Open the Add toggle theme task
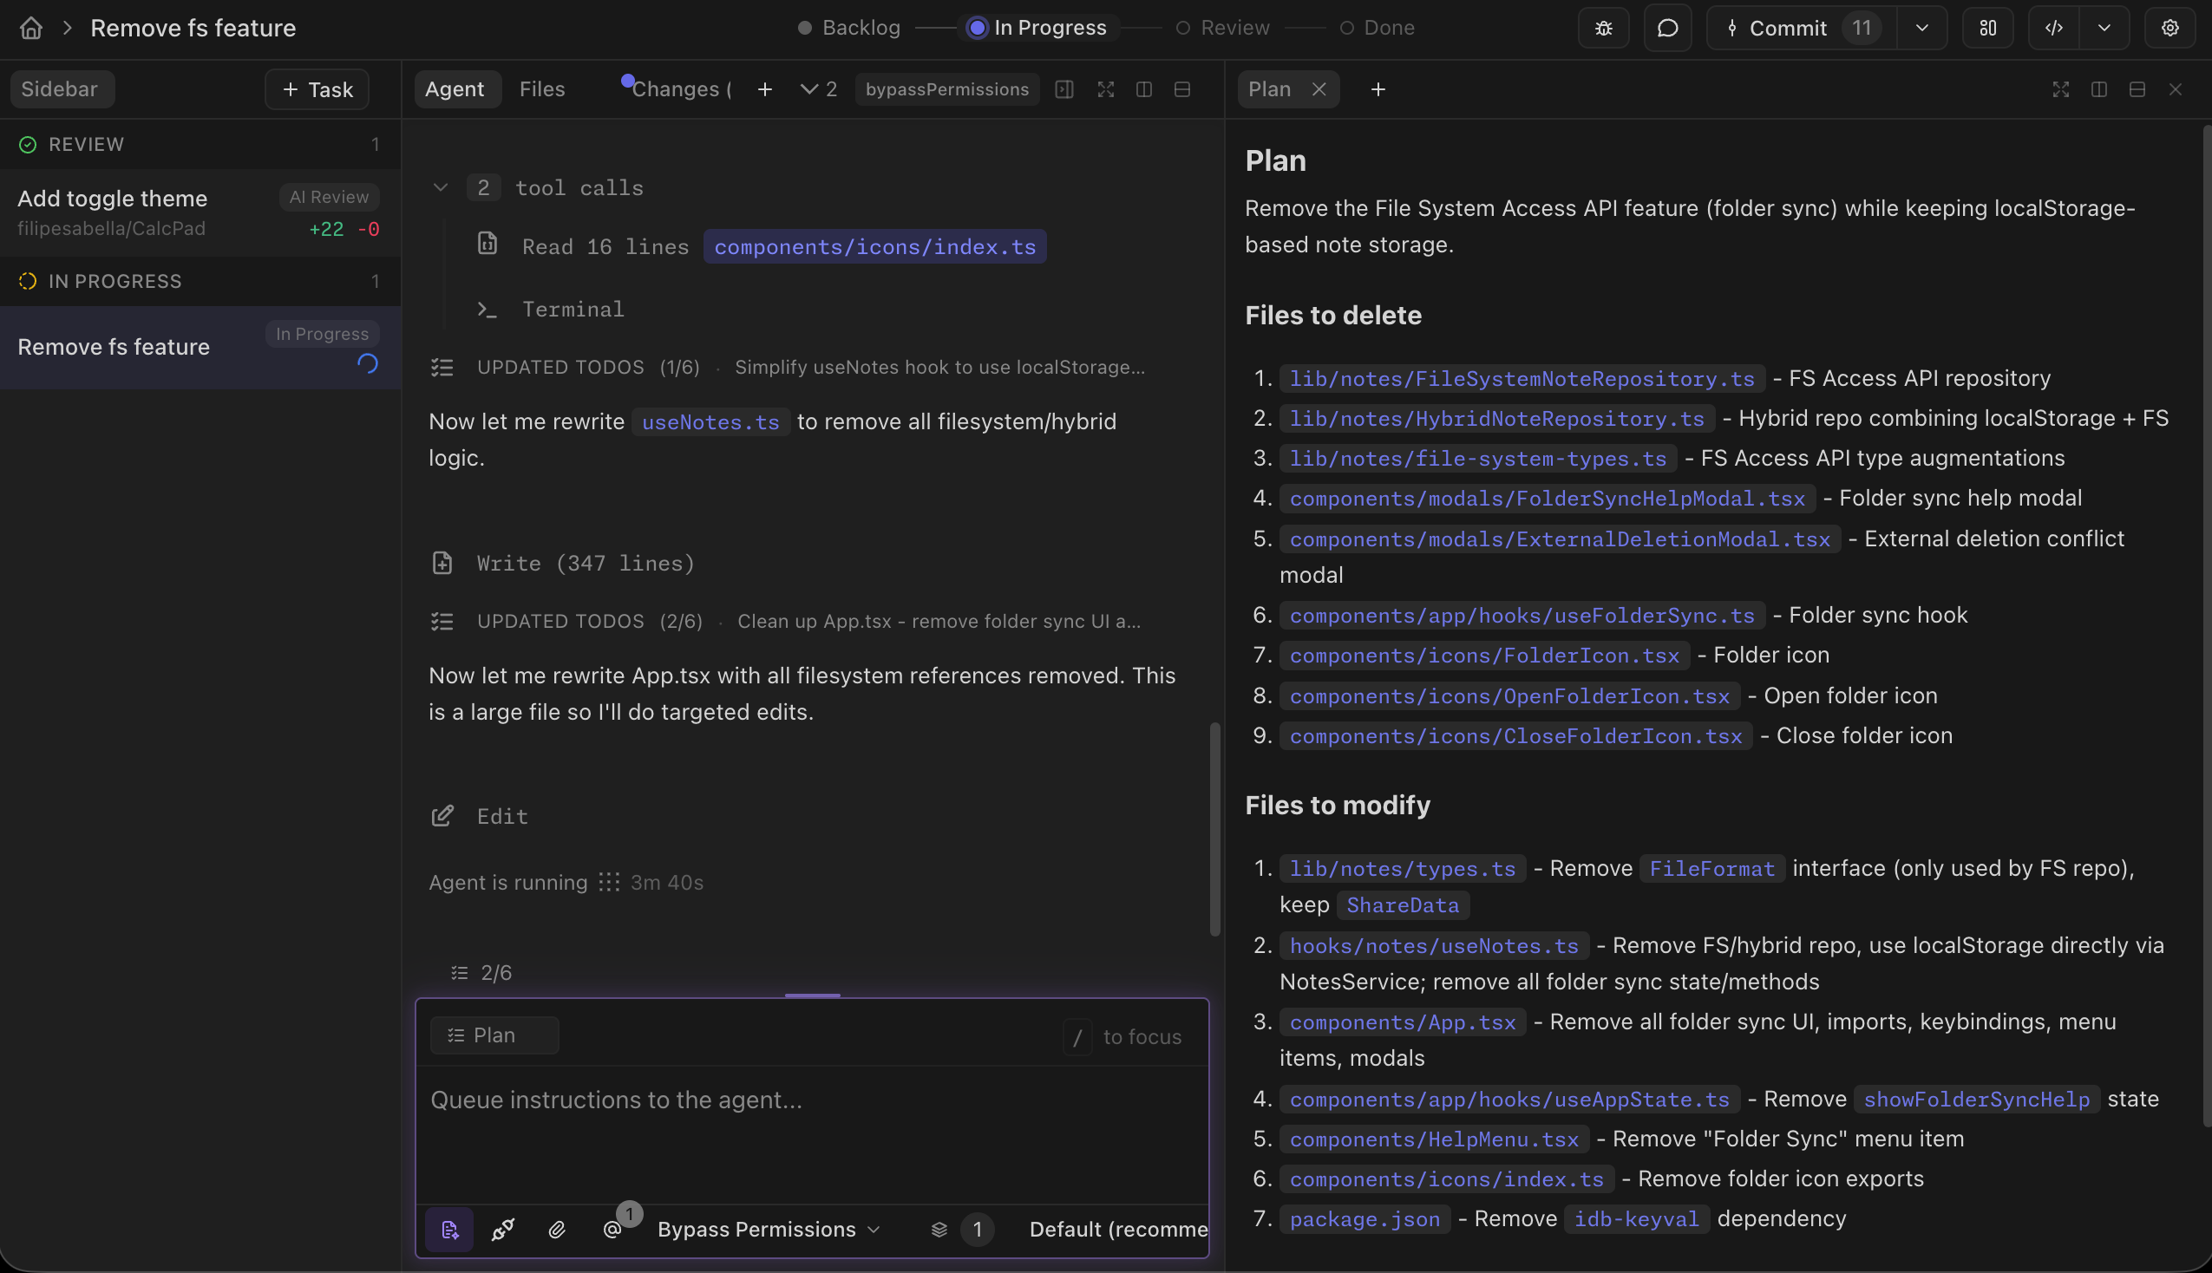2212x1273 pixels. tap(200, 212)
